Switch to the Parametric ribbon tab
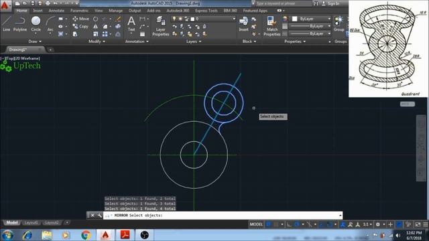Image resolution: width=429 pixels, height=241 pixels. pos(79,11)
